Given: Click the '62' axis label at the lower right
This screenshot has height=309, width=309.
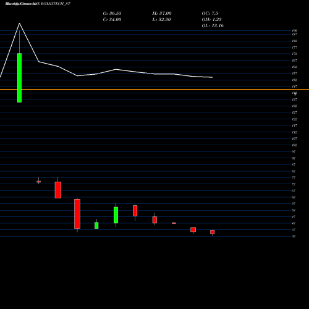Looking at the screenshot, I should 294,197.
